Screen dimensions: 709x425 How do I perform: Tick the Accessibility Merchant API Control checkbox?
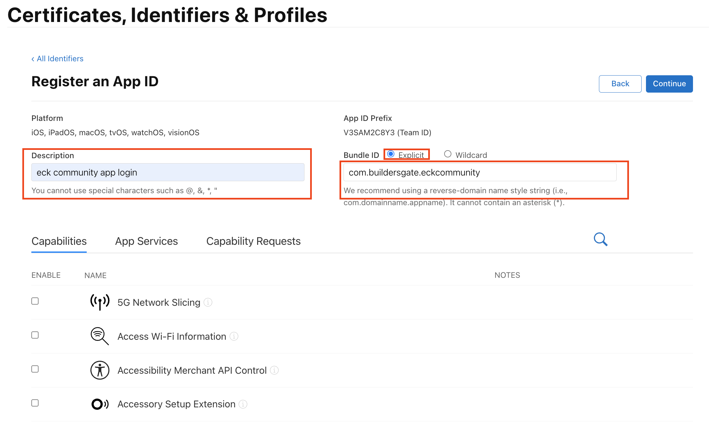click(x=35, y=369)
